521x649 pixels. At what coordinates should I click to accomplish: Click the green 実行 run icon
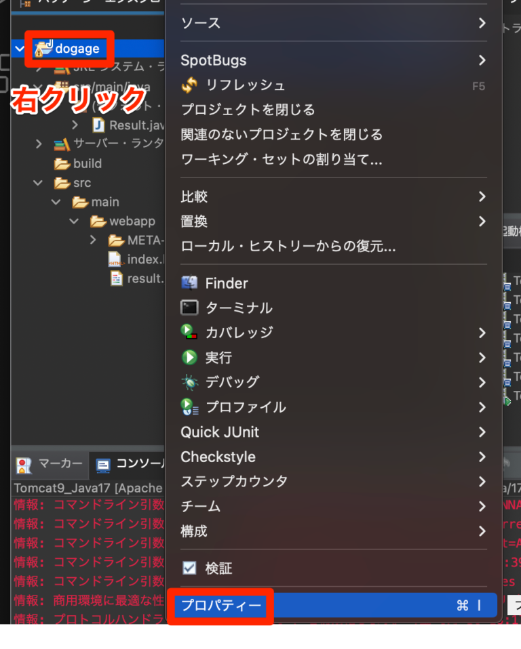pyautogui.click(x=189, y=357)
